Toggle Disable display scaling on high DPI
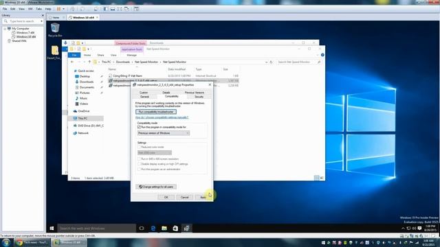The image size is (440, 247). (x=139, y=164)
